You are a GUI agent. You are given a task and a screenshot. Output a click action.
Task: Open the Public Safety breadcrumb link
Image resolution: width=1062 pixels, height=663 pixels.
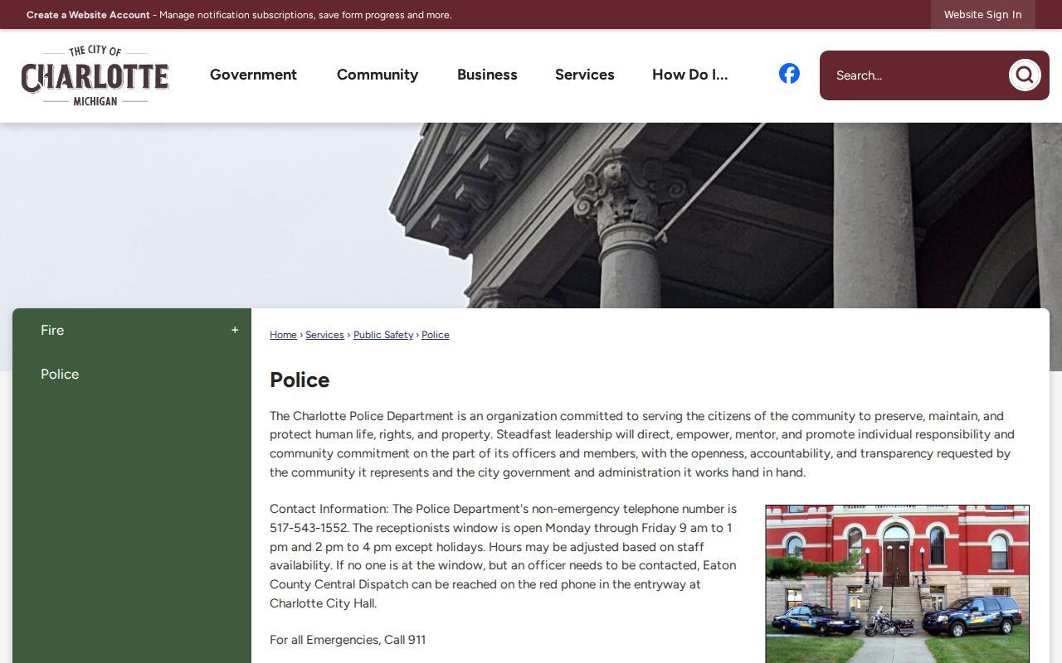tap(383, 335)
